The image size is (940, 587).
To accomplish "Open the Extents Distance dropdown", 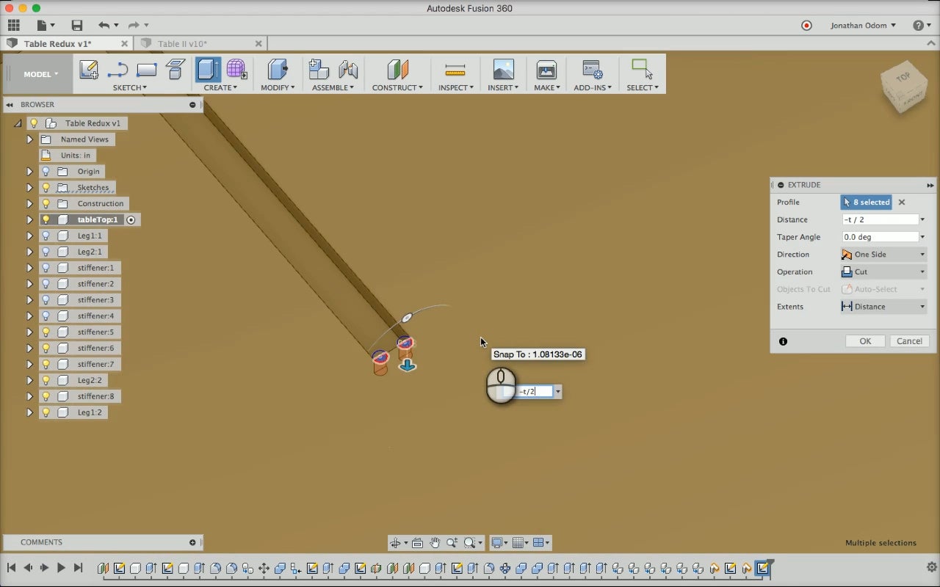I will tap(883, 307).
